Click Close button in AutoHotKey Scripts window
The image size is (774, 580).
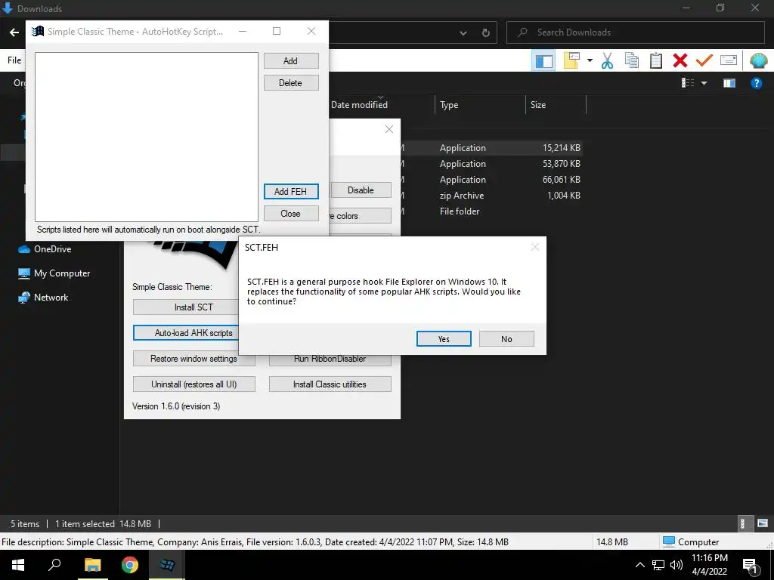(291, 214)
